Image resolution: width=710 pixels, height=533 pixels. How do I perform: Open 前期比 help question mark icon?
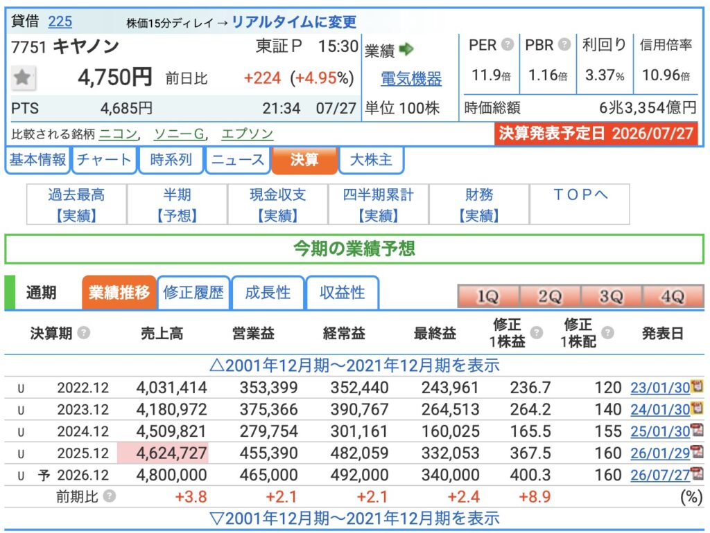pyautogui.click(x=109, y=496)
